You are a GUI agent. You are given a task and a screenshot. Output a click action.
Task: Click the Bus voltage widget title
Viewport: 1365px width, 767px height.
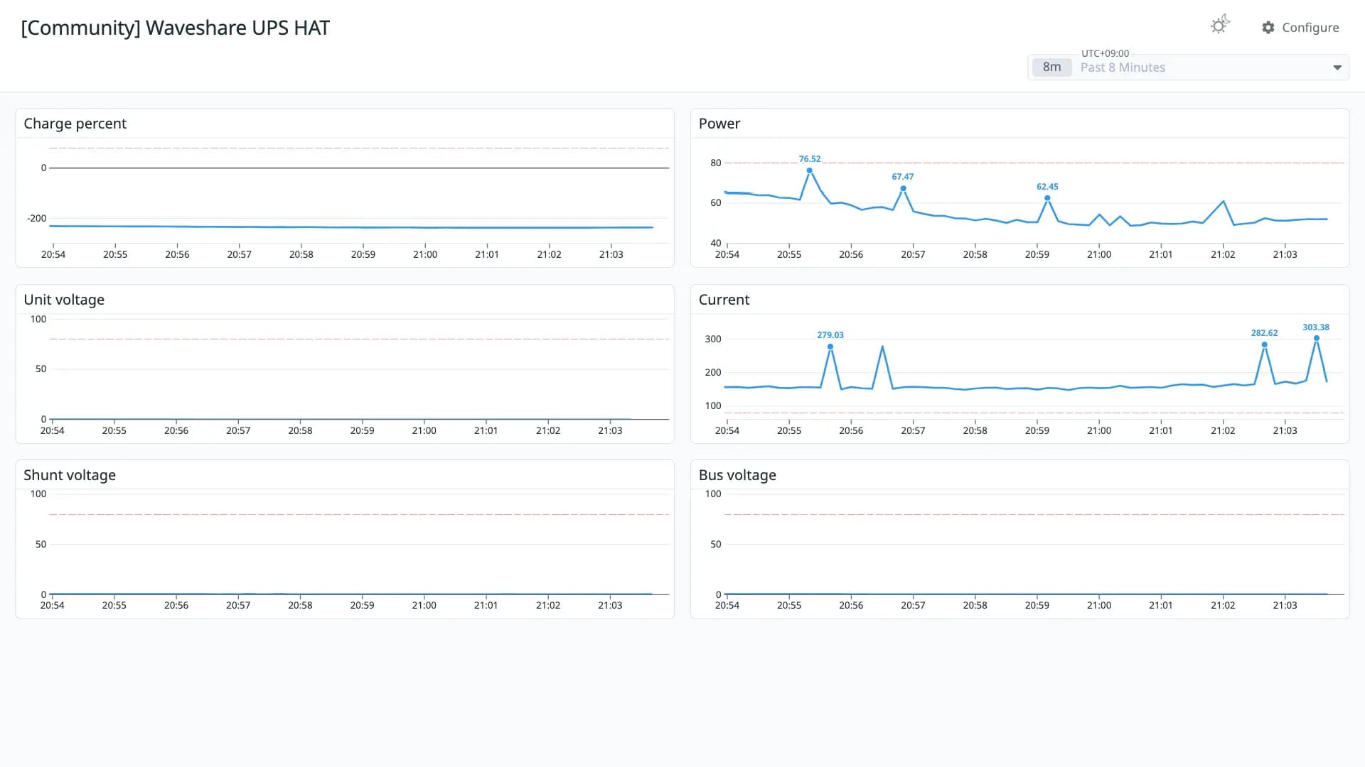point(737,475)
